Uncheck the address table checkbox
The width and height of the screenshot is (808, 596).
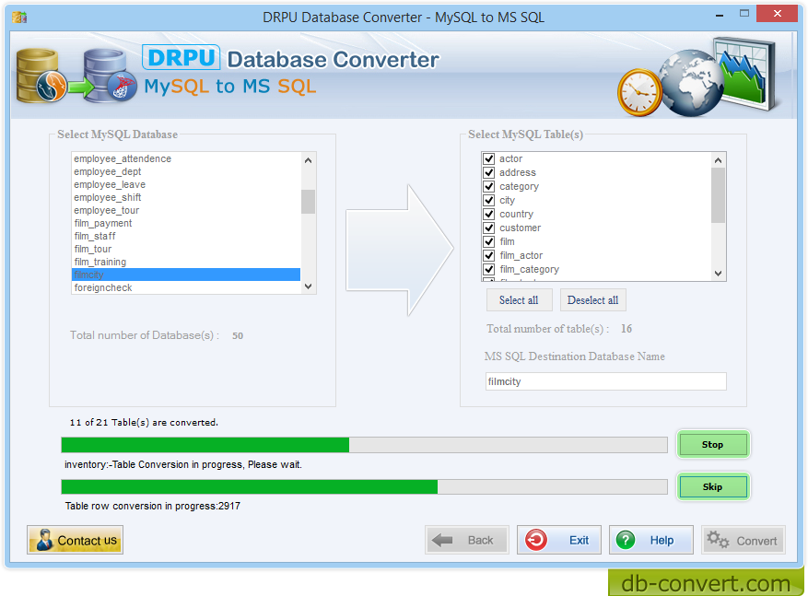coord(488,172)
